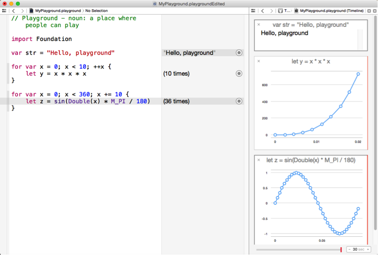This screenshot has width=378, height=255.
Task: Click the (36 times) result text
Action: click(177, 101)
